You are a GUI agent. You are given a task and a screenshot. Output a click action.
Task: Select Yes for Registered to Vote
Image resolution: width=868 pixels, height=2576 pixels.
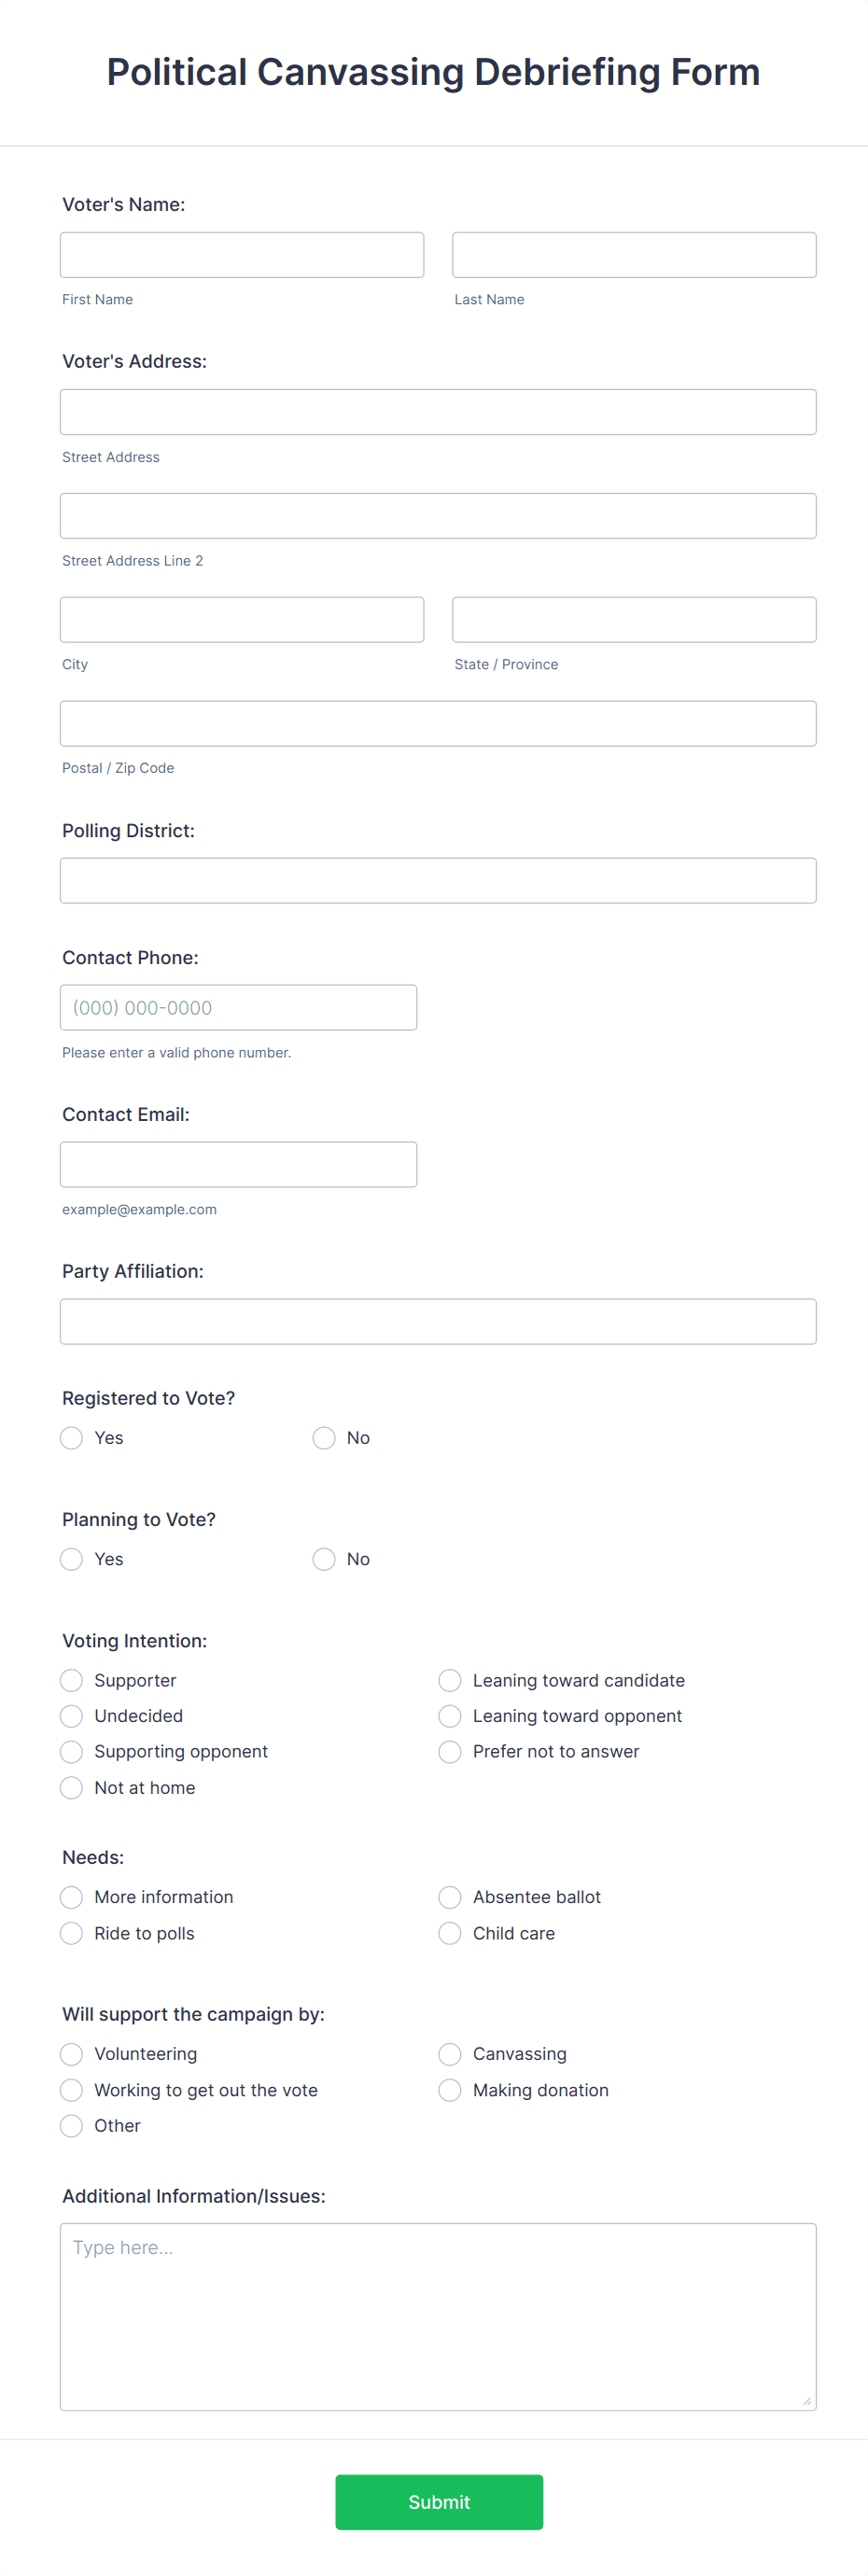[x=71, y=1437]
